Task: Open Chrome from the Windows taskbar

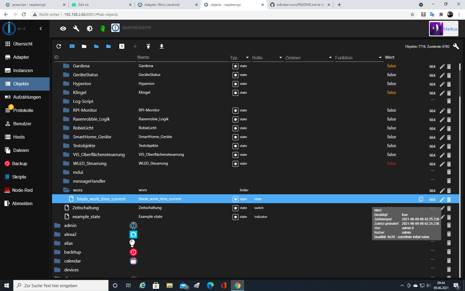Action: 237,285
